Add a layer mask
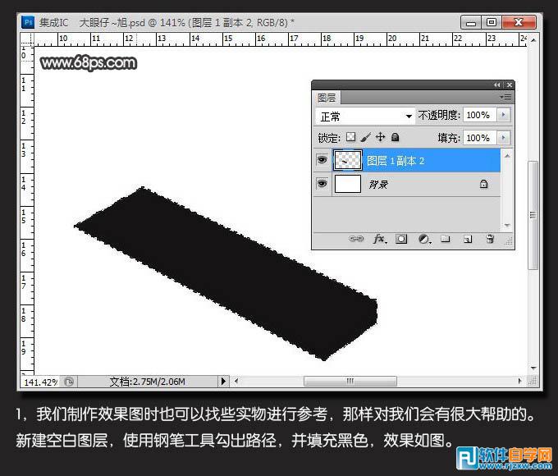558x476 pixels. [401, 239]
